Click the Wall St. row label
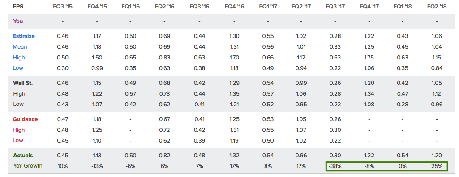The image size is (459, 177). click(23, 83)
